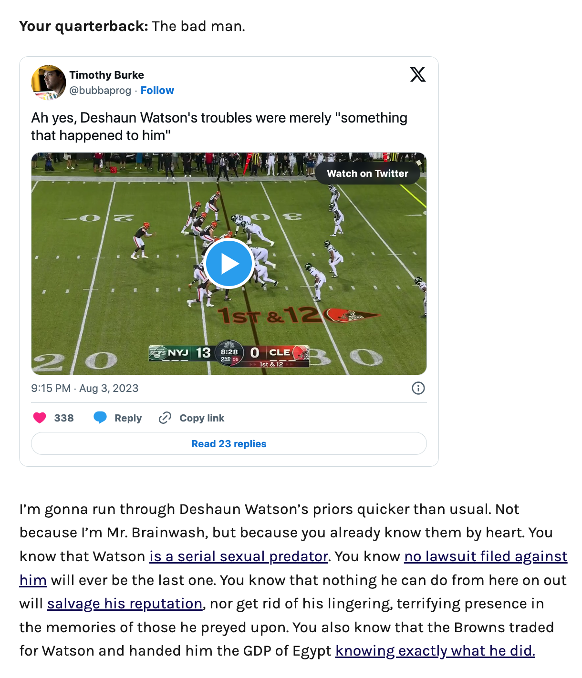Open Read 23 replies button

point(229,443)
